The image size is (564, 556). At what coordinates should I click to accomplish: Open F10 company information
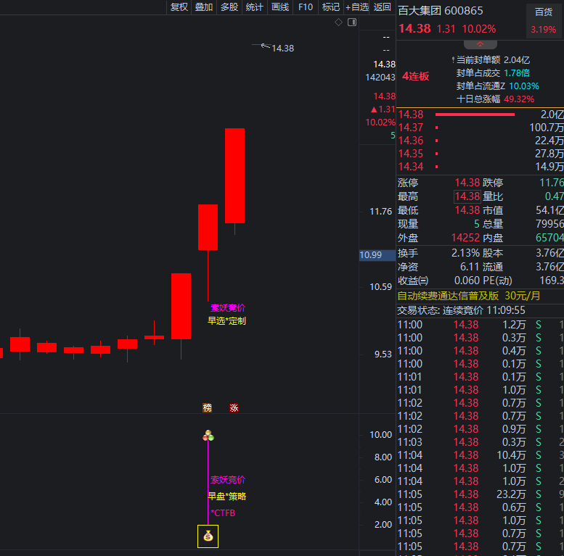pyautogui.click(x=306, y=7)
